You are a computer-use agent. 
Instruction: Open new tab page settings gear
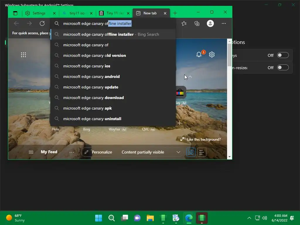coord(212,54)
